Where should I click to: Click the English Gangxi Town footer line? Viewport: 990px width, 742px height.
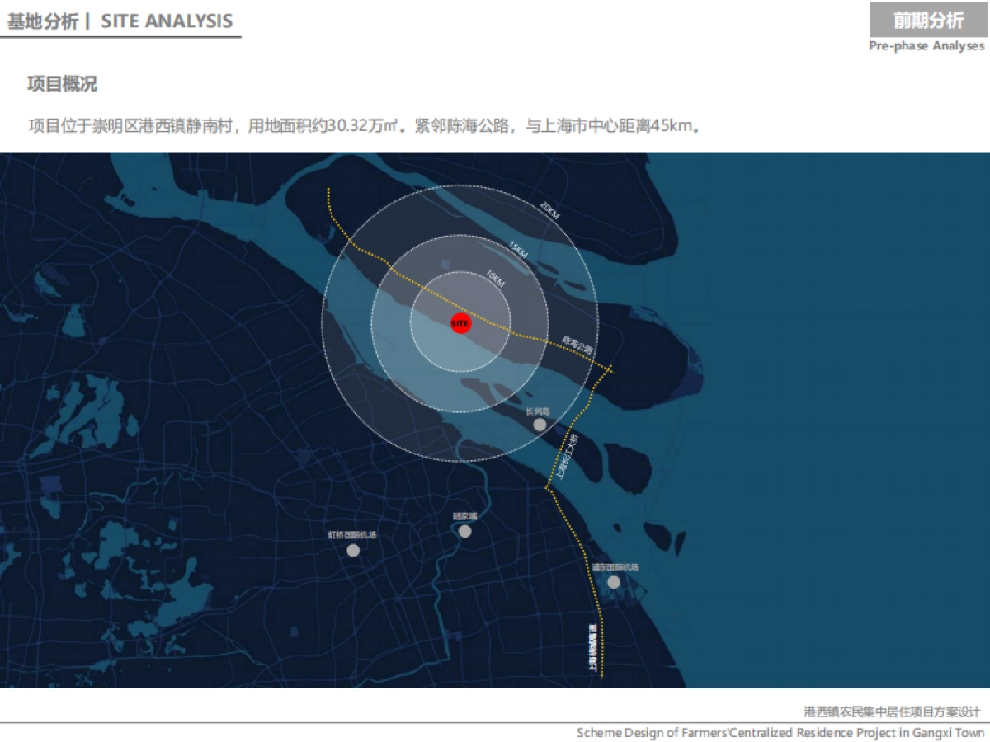point(780,732)
